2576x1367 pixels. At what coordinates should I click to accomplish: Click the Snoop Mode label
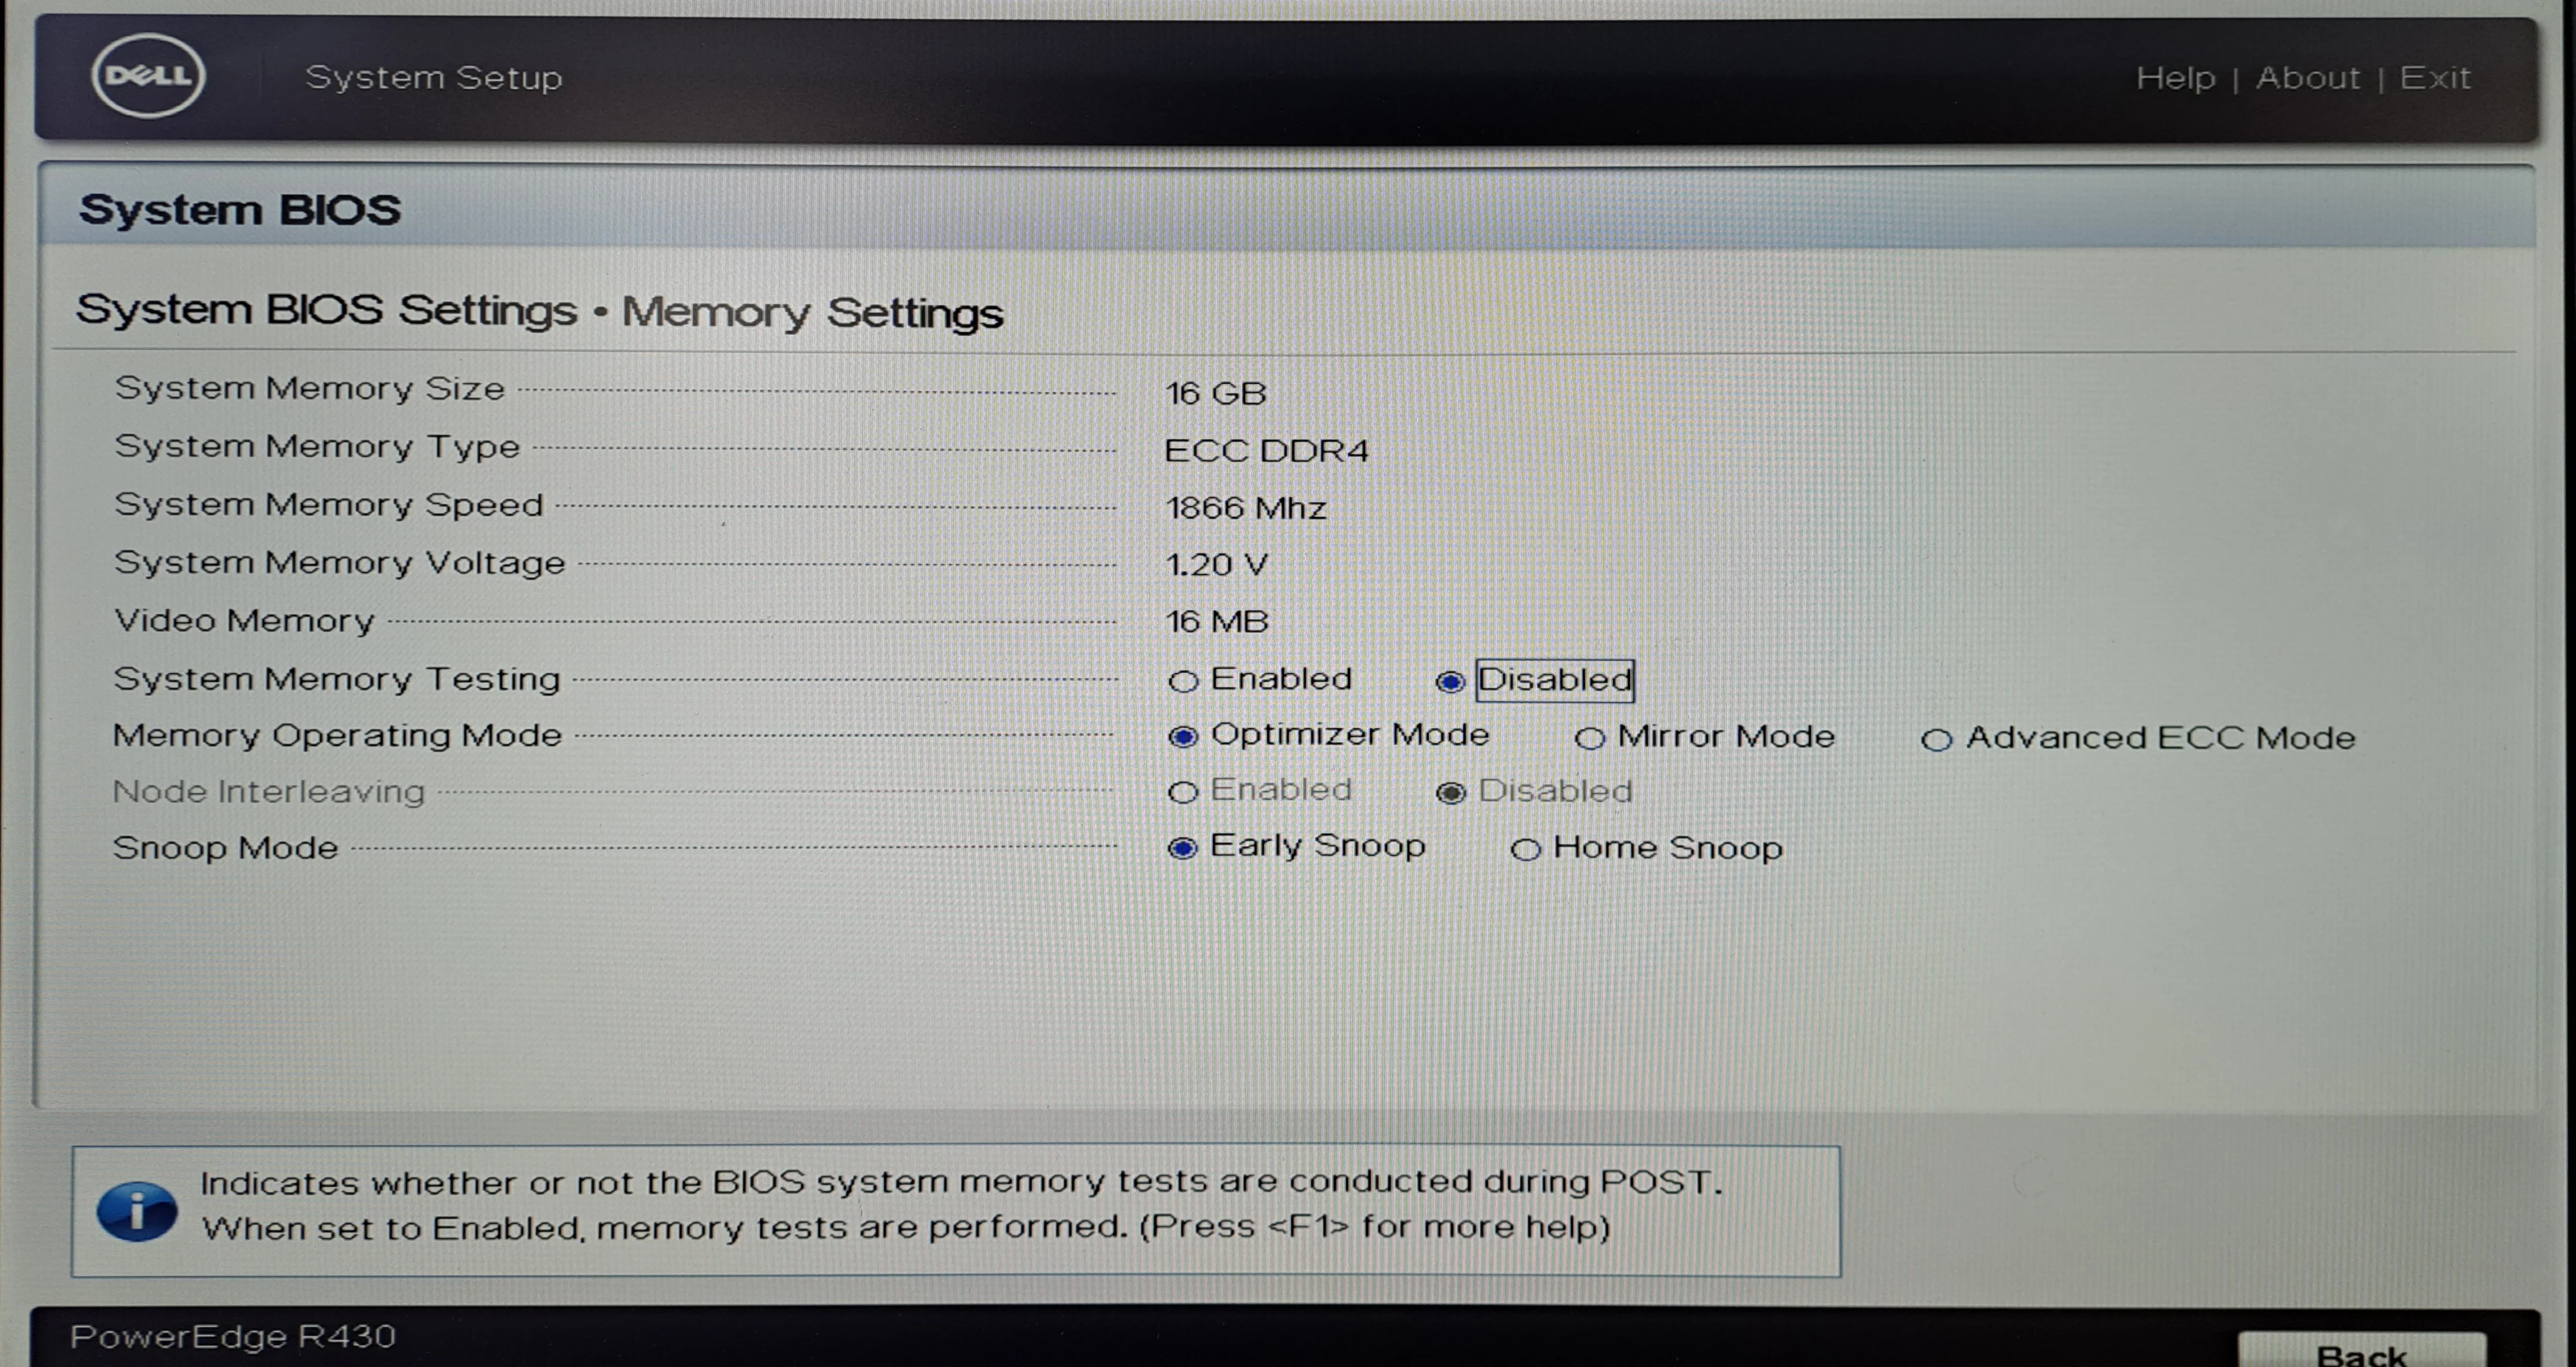pos(225,847)
